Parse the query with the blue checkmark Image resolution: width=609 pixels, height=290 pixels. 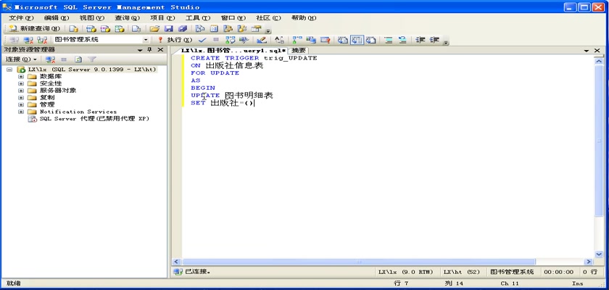[x=202, y=40]
